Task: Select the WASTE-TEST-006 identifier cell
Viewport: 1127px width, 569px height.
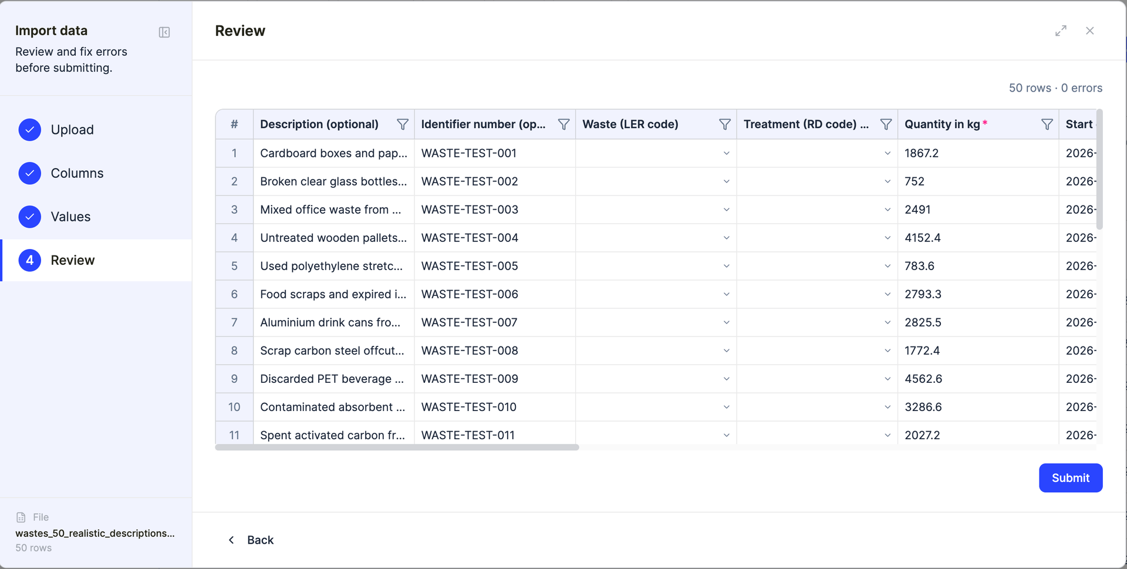Action: [x=495, y=294]
